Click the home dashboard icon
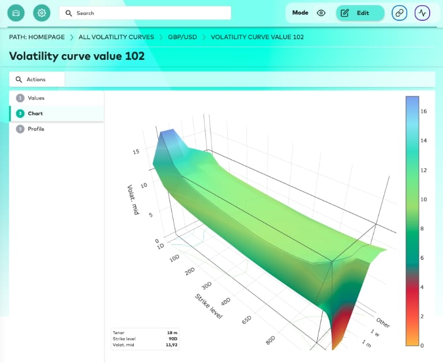 (16, 13)
